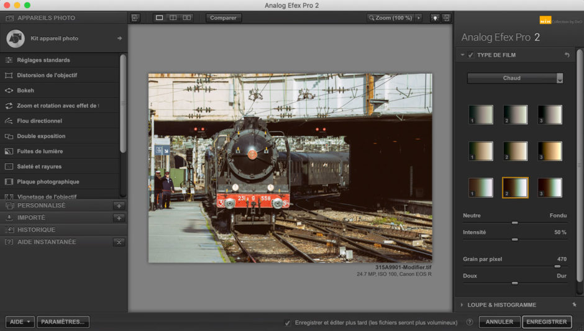Select Flou directionnel filter
This screenshot has height=331, width=584.
click(x=60, y=121)
